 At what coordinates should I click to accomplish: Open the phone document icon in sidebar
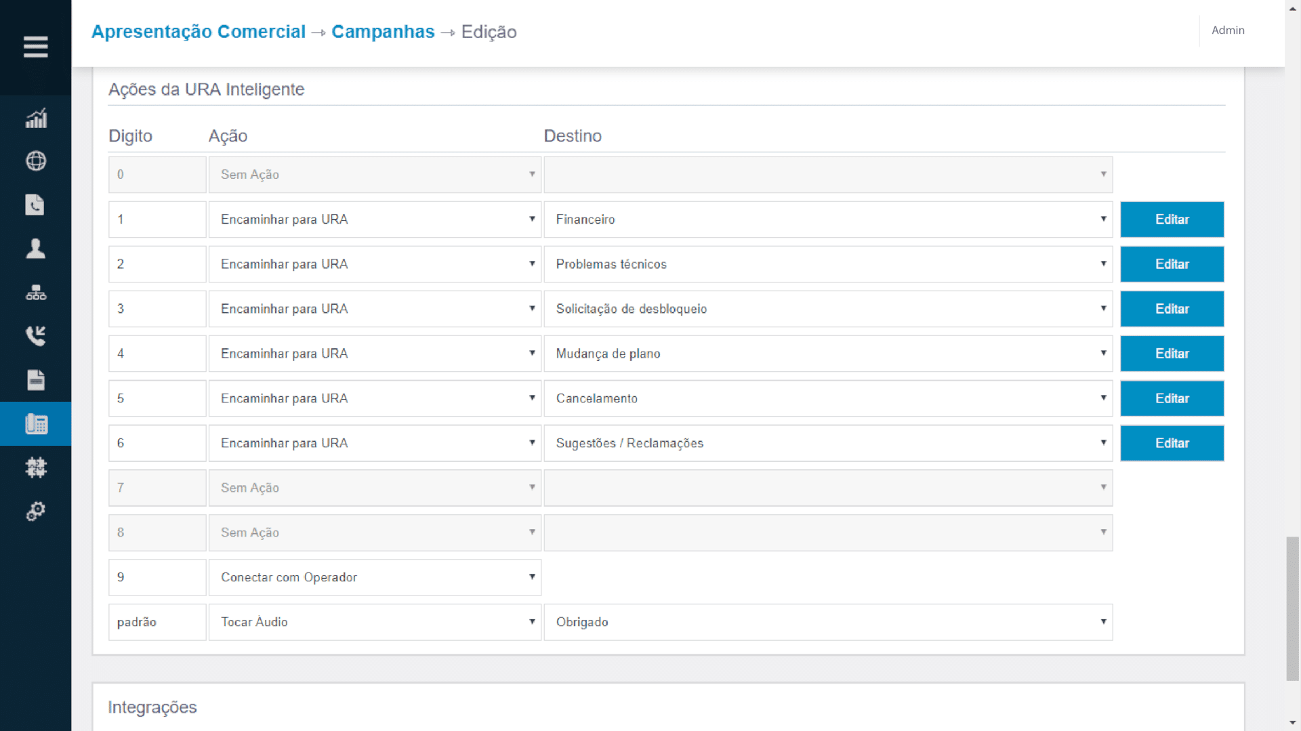click(35, 205)
